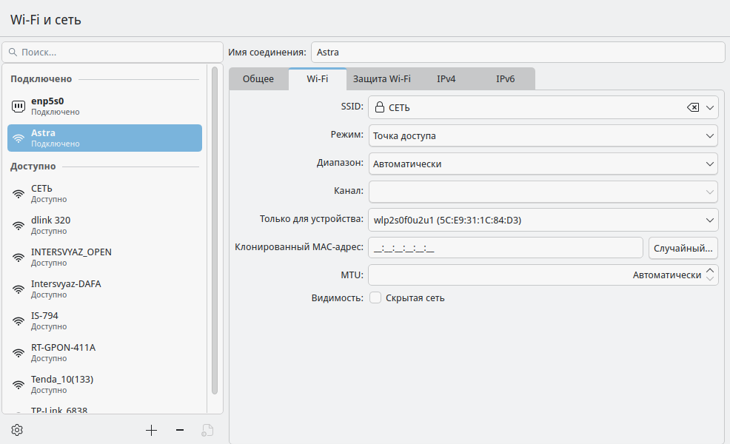730x444 pixels.
Task: Select the Tenda_10(133) Wi-Fi network
Action: (104, 384)
